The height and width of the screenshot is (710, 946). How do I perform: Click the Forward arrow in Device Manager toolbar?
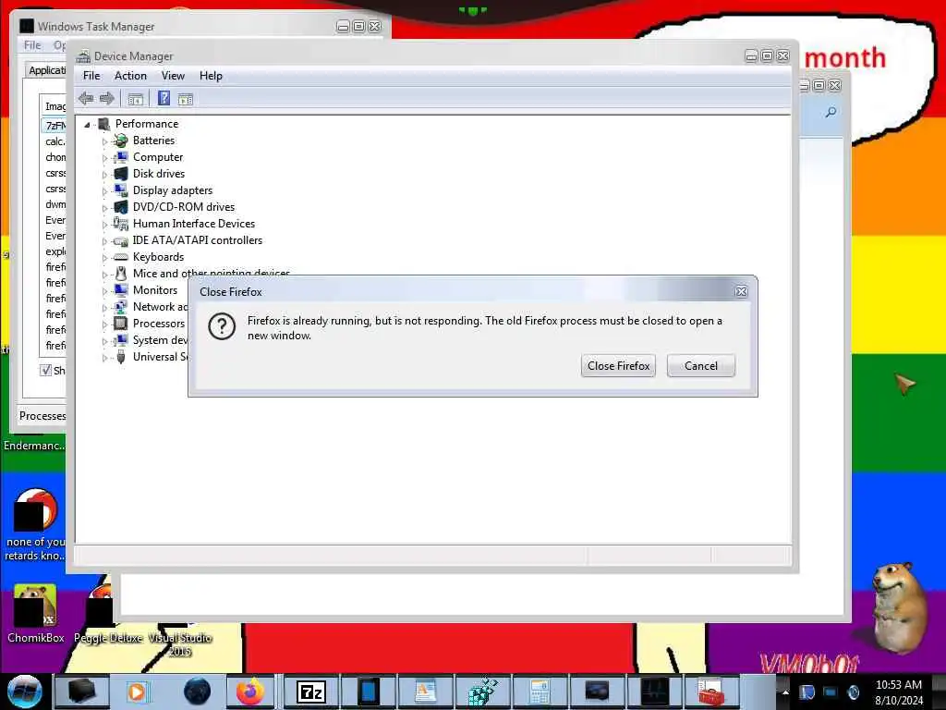click(x=107, y=98)
